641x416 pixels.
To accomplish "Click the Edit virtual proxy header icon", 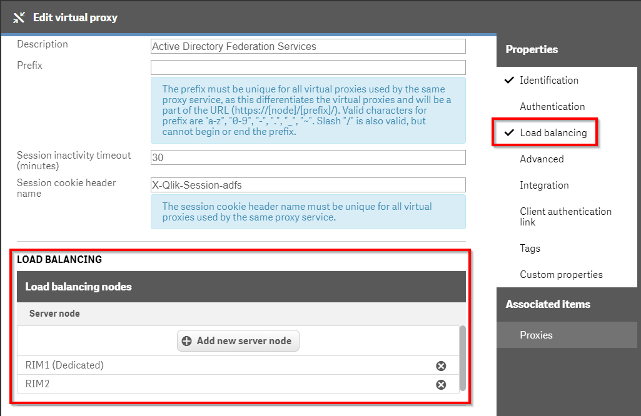I will 19,17.
